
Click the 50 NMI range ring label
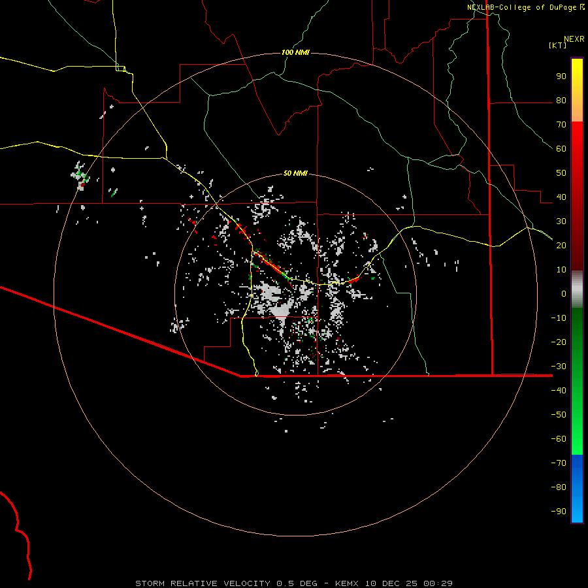[x=295, y=174]
